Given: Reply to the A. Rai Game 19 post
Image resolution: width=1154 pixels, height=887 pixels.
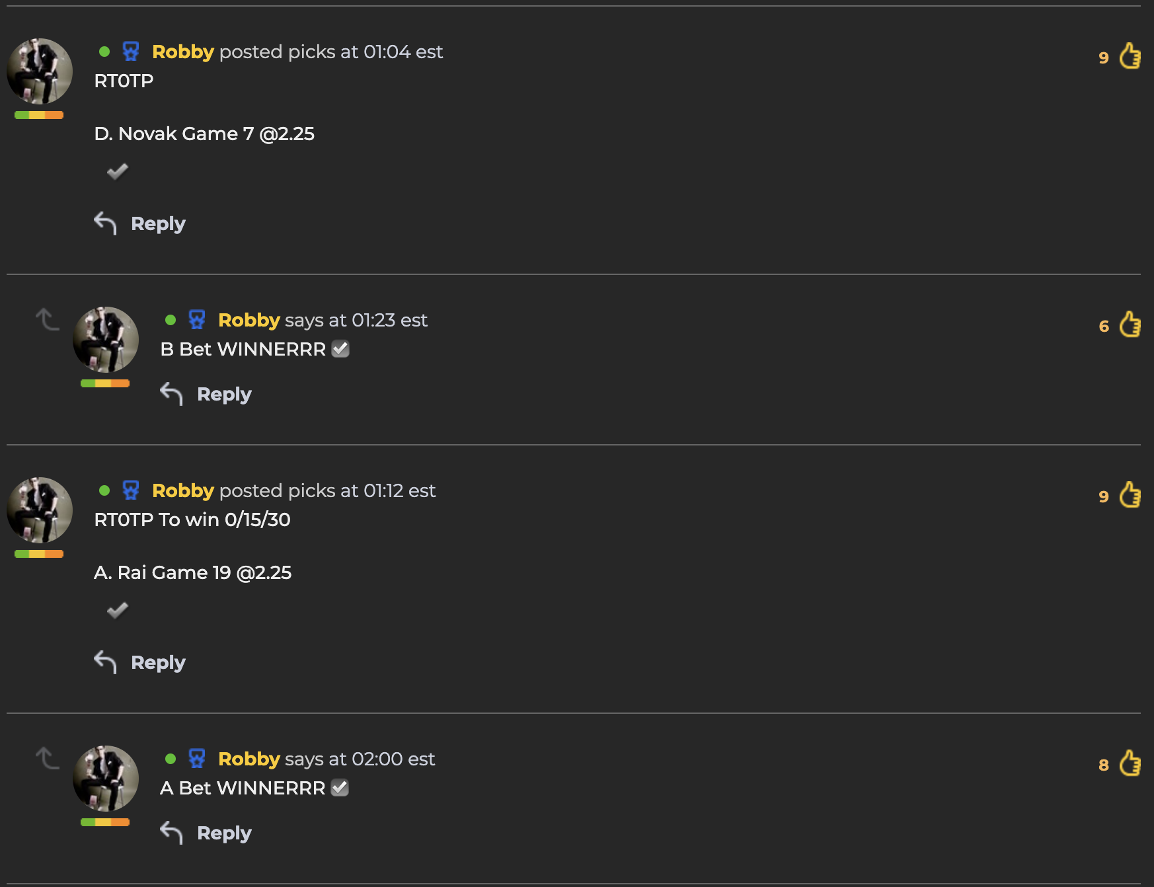Looking at the screenshot, I should point(139,662).
